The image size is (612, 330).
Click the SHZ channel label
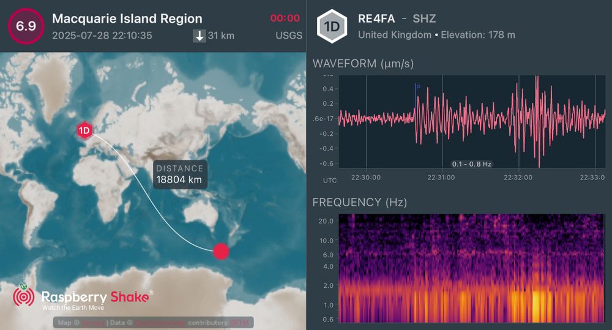424,18
